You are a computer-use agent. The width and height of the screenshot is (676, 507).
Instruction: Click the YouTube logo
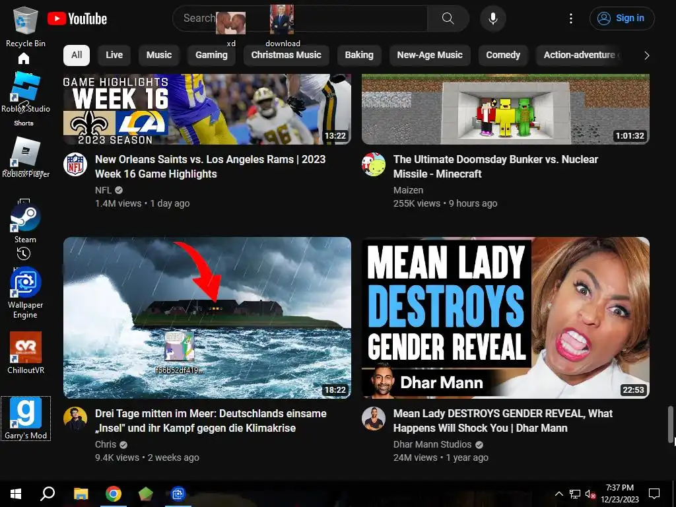(77, 18)
